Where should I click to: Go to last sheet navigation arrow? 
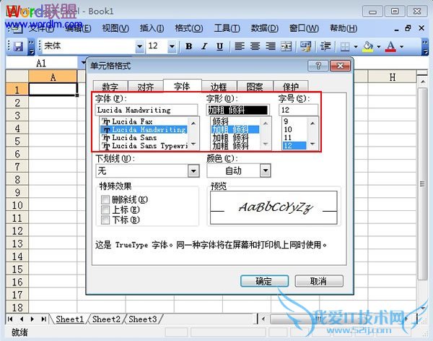[43, 319]
